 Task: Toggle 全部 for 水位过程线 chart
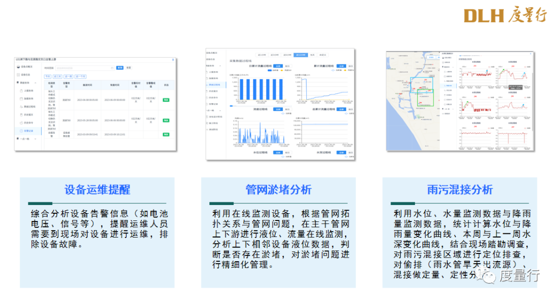point(278,152)
